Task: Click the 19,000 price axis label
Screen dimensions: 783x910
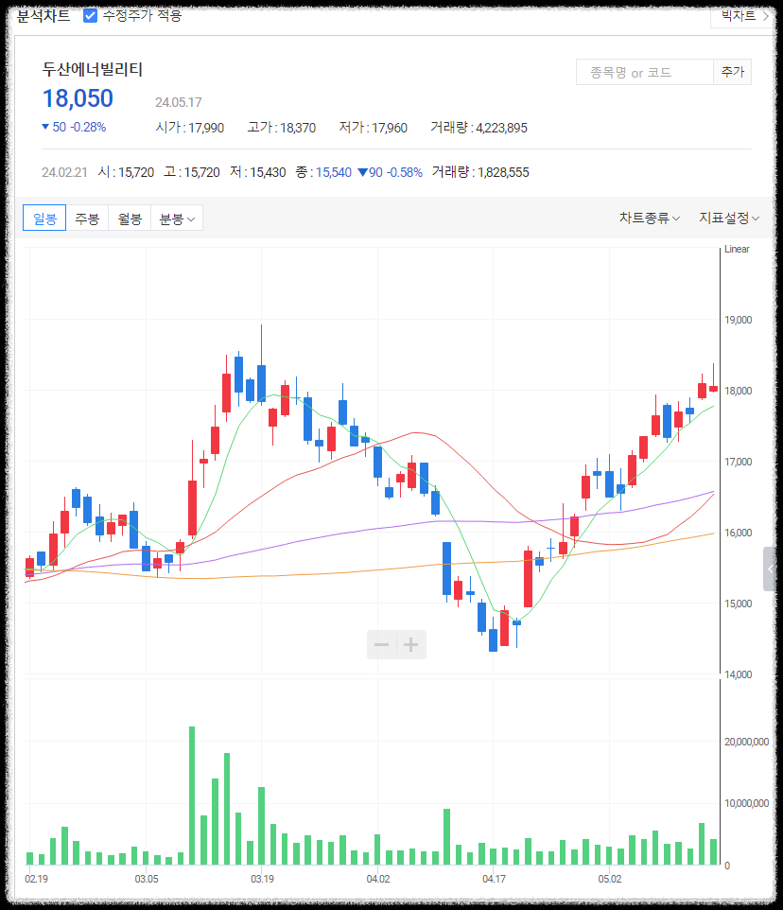Action: (x=738, y=320)
